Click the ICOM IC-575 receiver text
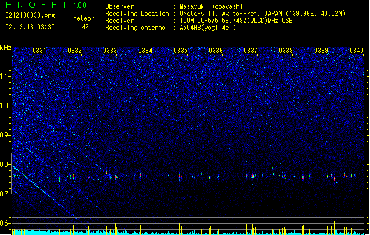 (236, 21)
